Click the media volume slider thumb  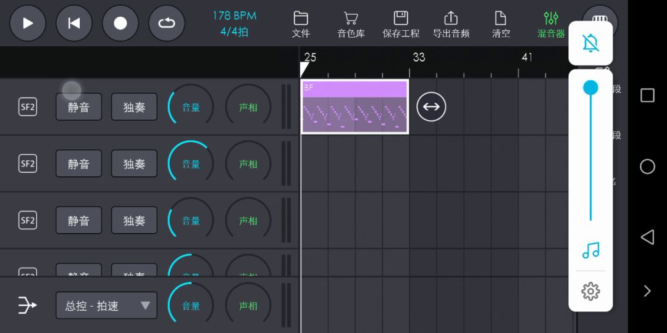coord(590,88)
